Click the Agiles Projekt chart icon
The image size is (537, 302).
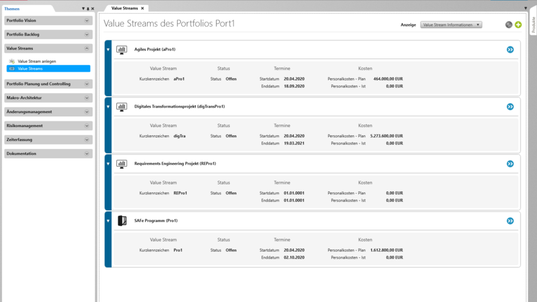tap(122, 50)
